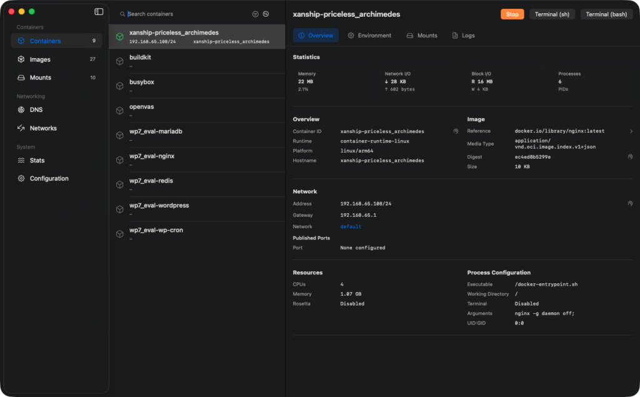The image size is (640, 397).
Task: Click the container-runtime-linux runtime value
Action: (375, 141)
